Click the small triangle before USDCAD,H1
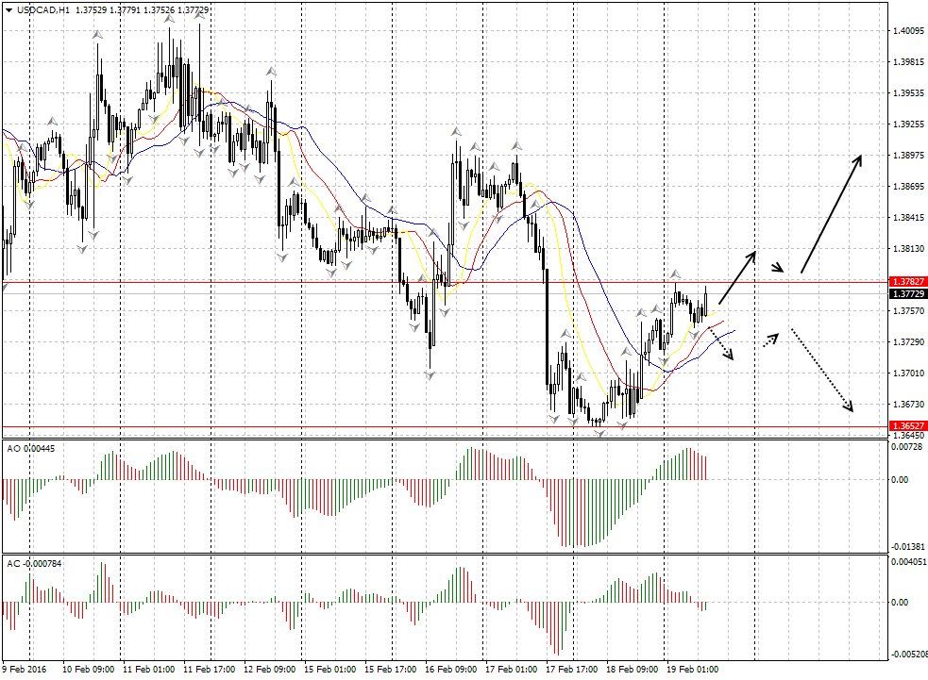This screenshot has height=680, width=928. [8, 9]
